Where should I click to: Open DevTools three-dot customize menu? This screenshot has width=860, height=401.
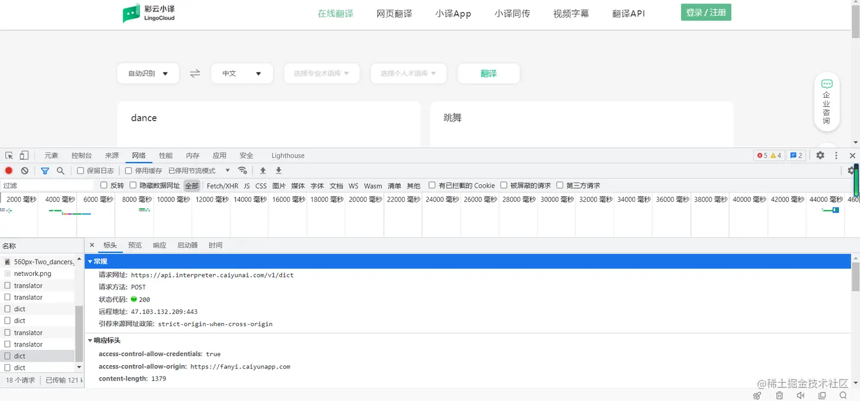836,155
